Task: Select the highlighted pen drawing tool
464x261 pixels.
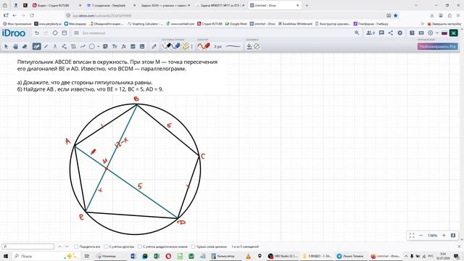Action: click(36, 46)
